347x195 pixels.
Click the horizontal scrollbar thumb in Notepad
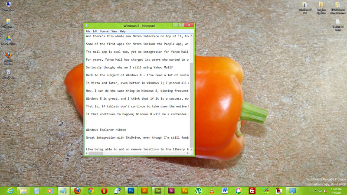[96, 153]
